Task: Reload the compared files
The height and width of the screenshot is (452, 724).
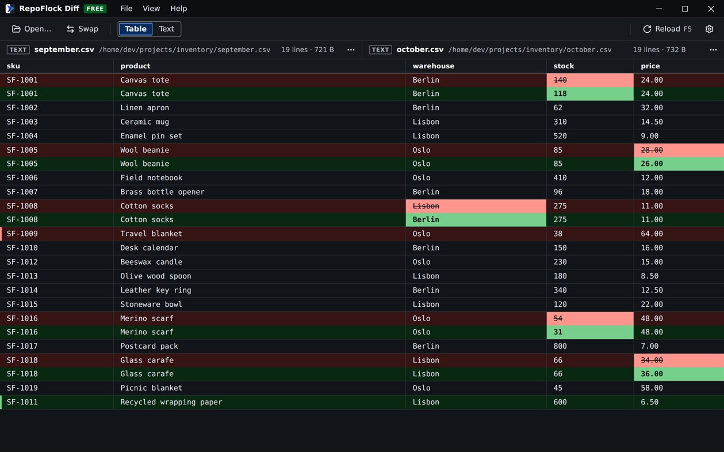Action: click(x=667, y=29)
